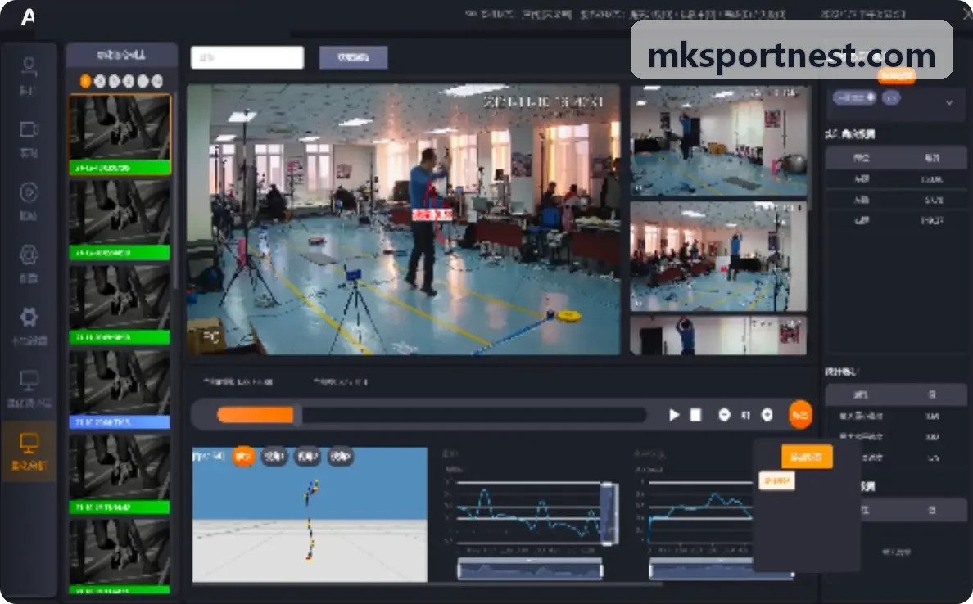
Task: Open the recording thumbnail with the blue label
Action: tap(120, 390)
